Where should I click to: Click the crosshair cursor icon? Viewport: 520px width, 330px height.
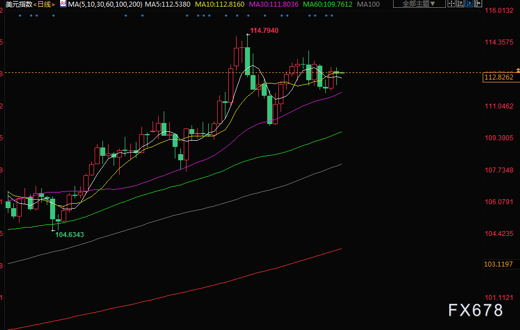(x=452, y=4)
